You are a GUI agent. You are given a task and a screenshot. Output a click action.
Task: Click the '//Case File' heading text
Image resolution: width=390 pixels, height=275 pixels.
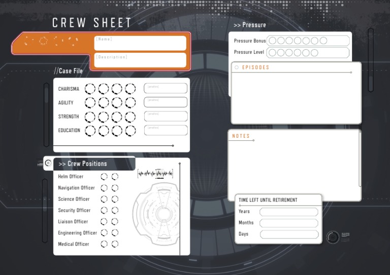(69, 71)
